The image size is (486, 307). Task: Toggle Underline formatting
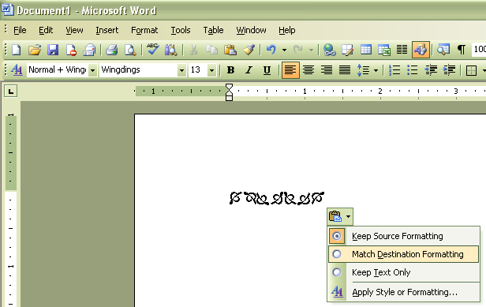click(267, 70)
